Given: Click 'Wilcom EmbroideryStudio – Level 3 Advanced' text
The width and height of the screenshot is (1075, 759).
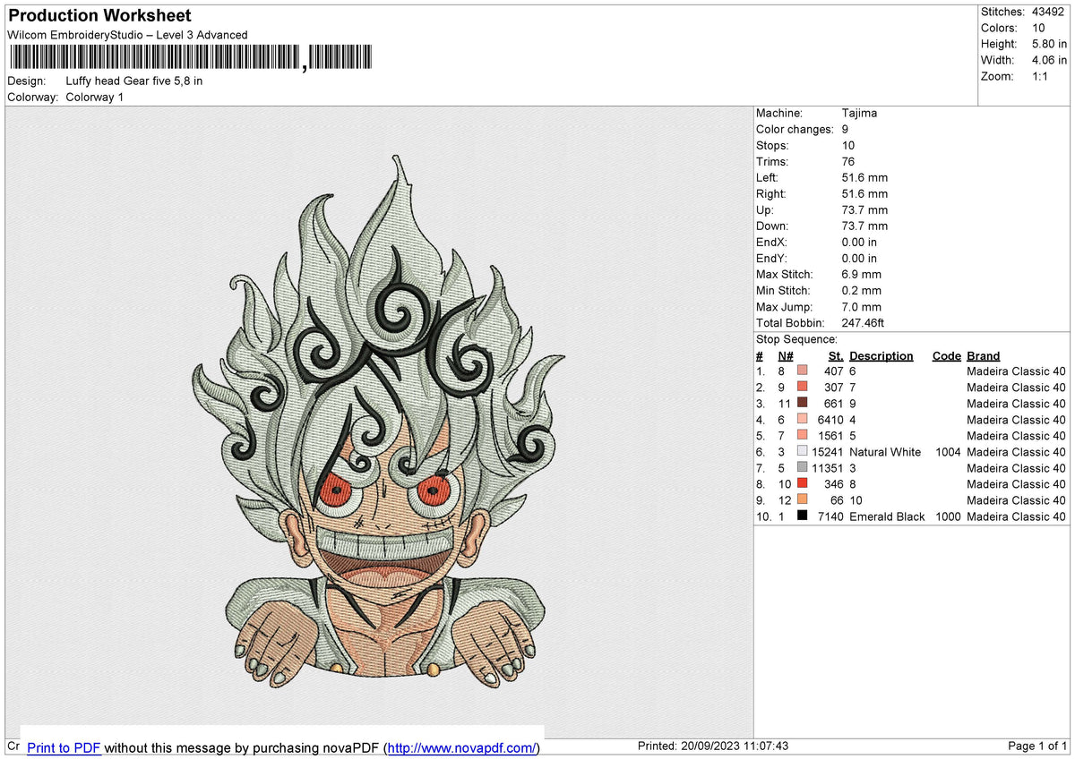Looking at the screenshot, I should point(127,35).
